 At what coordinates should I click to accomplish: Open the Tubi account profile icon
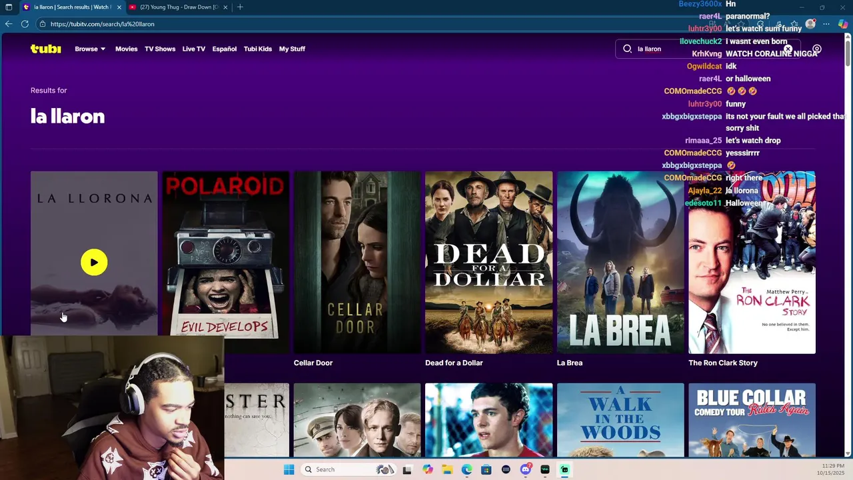pos(816,49)
